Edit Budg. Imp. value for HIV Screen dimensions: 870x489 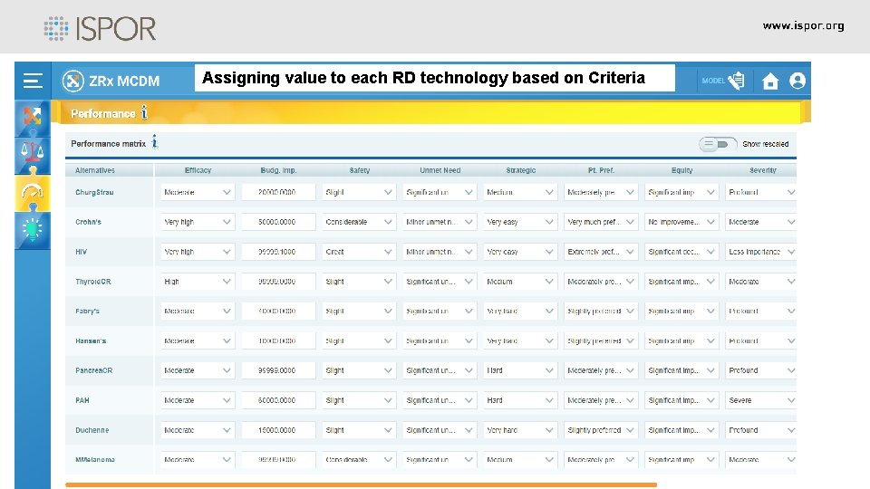tap(278, 252)
